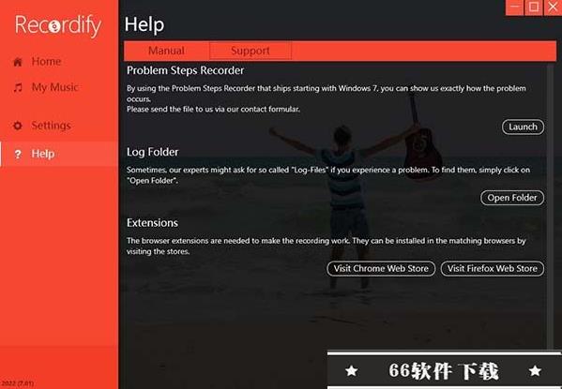Select the Help sidebar entry

click(59, 154)
